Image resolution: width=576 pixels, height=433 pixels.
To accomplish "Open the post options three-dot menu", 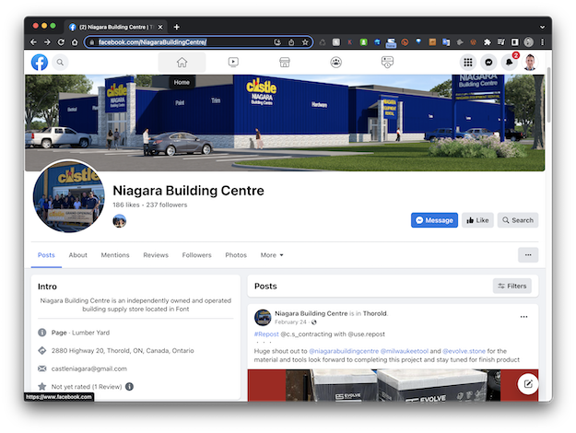I will (x=523, y=317).
